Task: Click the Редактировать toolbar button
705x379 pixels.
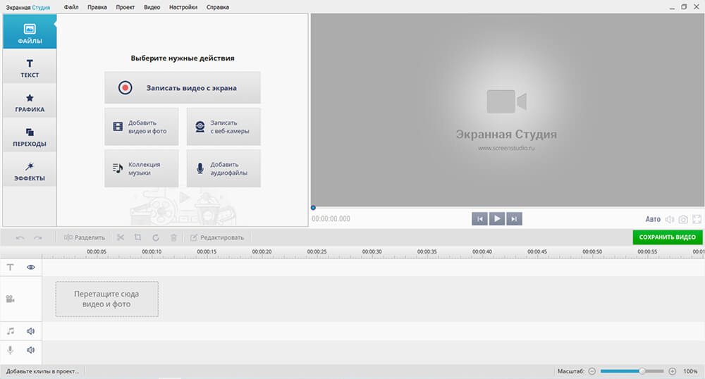Action: (217, 237)
